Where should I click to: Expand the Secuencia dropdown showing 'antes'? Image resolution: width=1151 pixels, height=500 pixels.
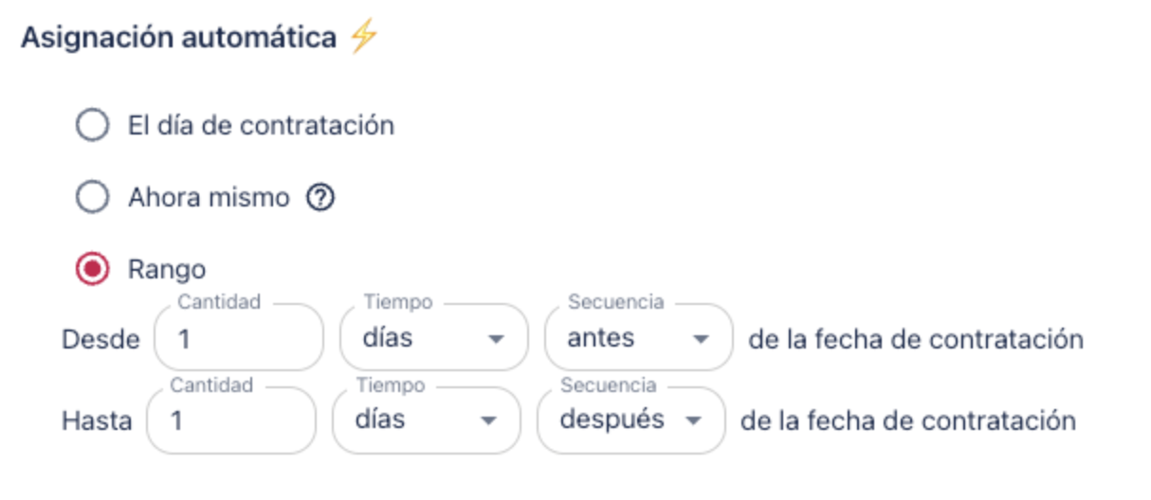pyautogui.click(x=626, y=338)
